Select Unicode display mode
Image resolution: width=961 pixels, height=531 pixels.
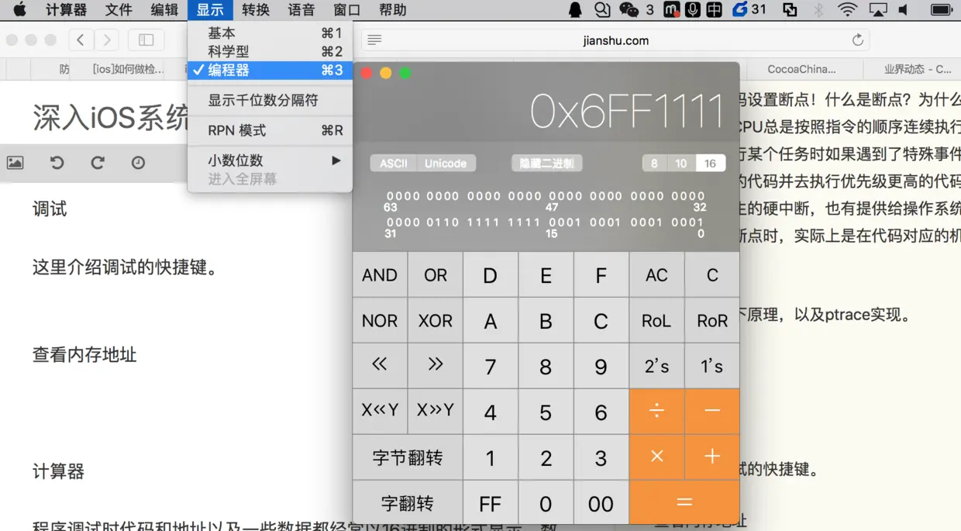click(446, 164)
